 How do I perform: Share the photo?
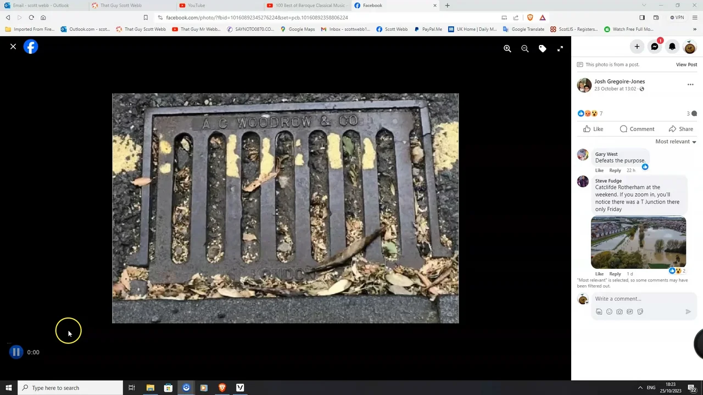click(681, 129)
